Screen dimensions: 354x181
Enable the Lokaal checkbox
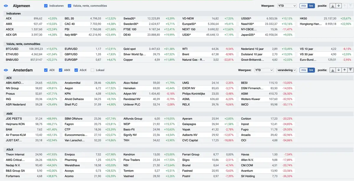[93, 70]
